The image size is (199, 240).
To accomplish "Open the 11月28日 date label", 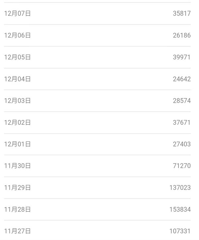I will (17, 209).
